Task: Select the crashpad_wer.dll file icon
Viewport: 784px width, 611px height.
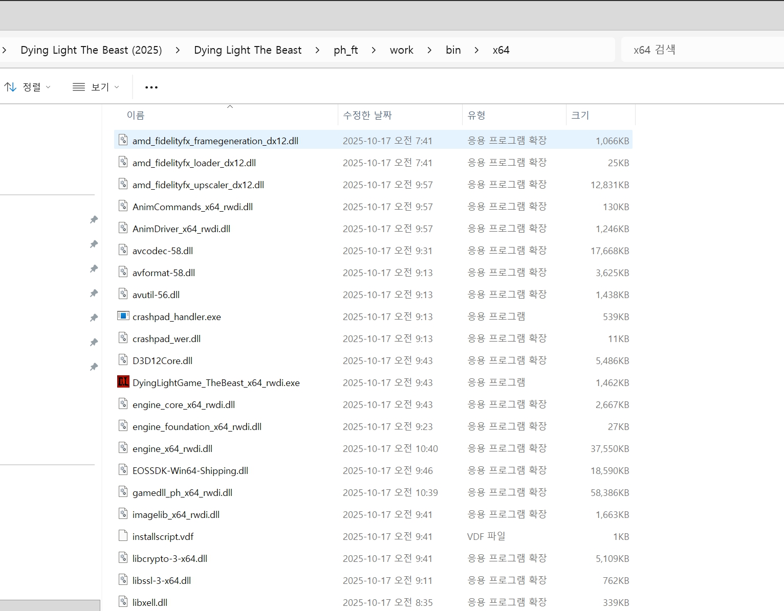Action: (123, 338)
